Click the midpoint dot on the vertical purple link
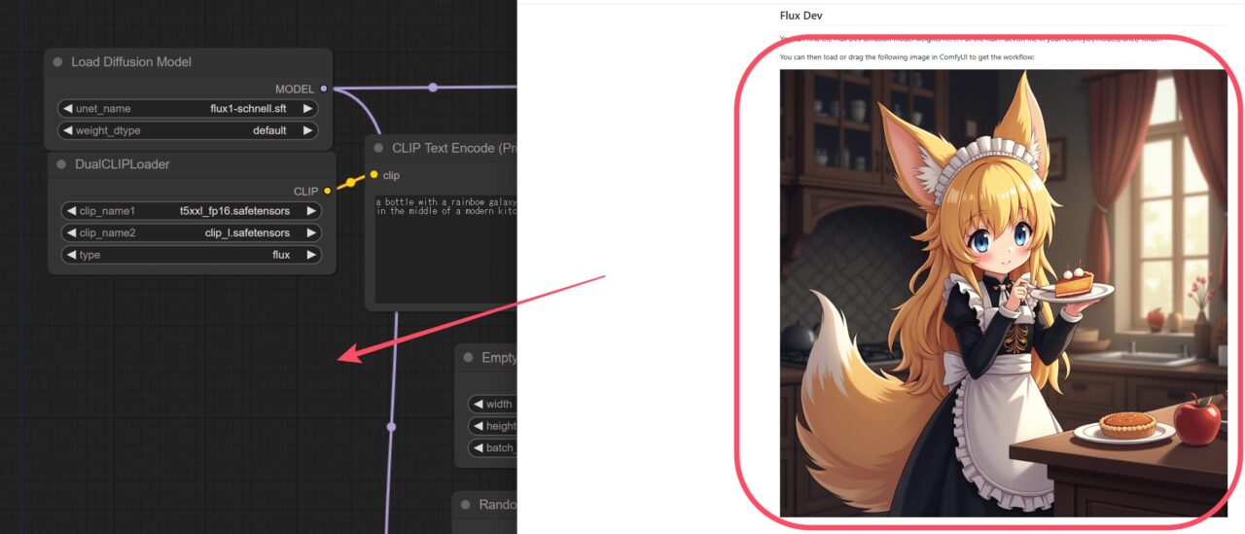The image size is (1245, 534). click(x=391, y=426)
